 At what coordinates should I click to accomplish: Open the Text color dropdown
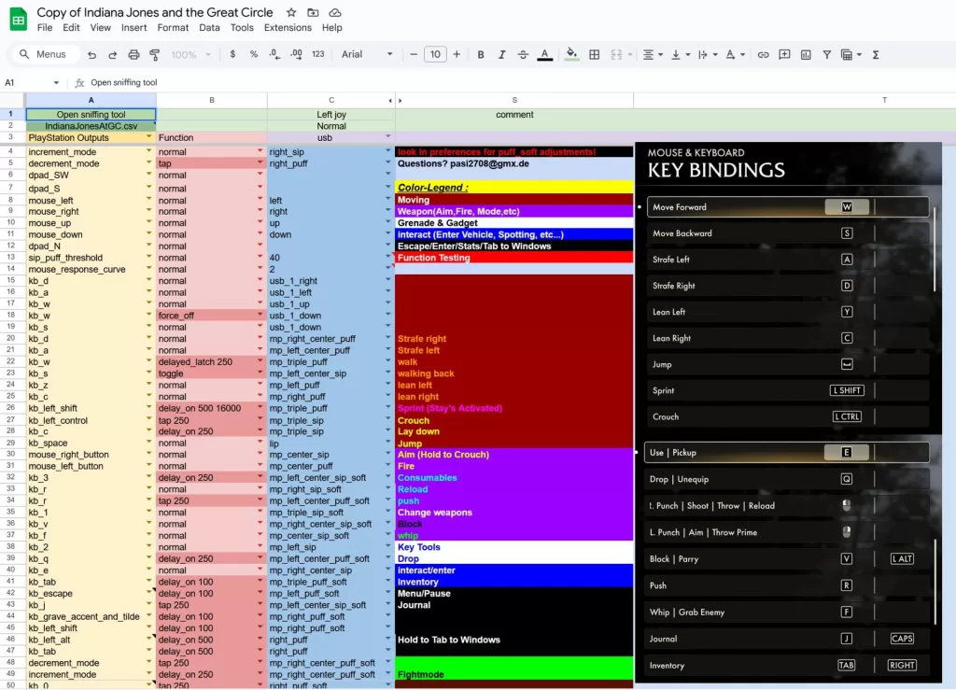tap(544, 54)
